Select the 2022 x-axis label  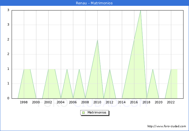tap(171, 102)
